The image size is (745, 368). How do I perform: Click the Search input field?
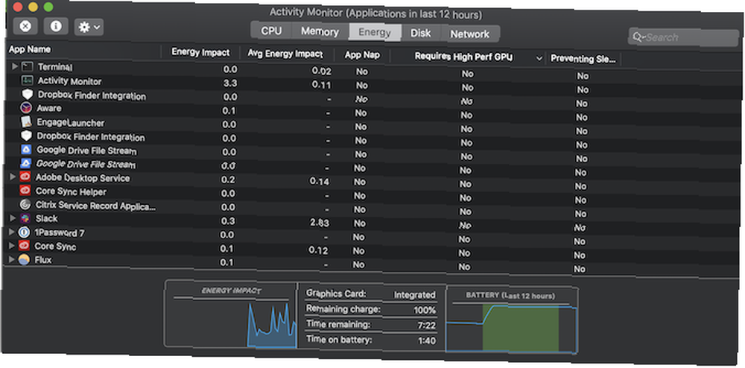point(683,37)
